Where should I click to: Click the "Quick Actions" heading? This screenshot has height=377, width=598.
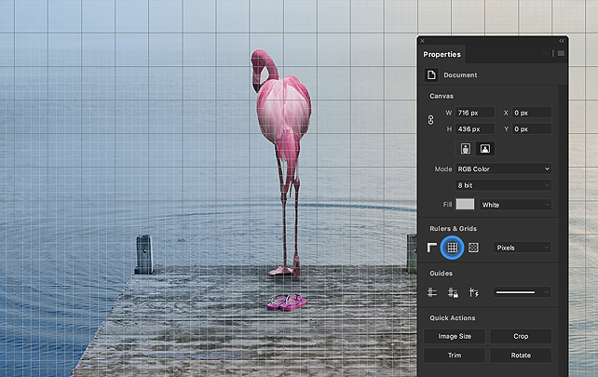click(453, 318)
